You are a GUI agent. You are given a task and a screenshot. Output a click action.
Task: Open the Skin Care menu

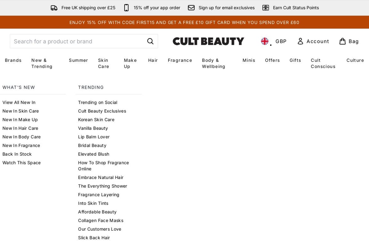103,63
